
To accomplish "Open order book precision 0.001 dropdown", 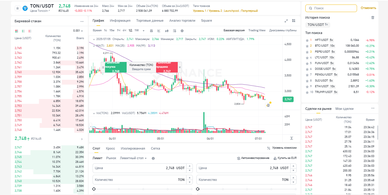I will [78, 31].
